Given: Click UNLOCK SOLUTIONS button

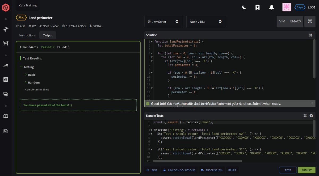Looking at the screenshot, I should click(x=179, y=170).
